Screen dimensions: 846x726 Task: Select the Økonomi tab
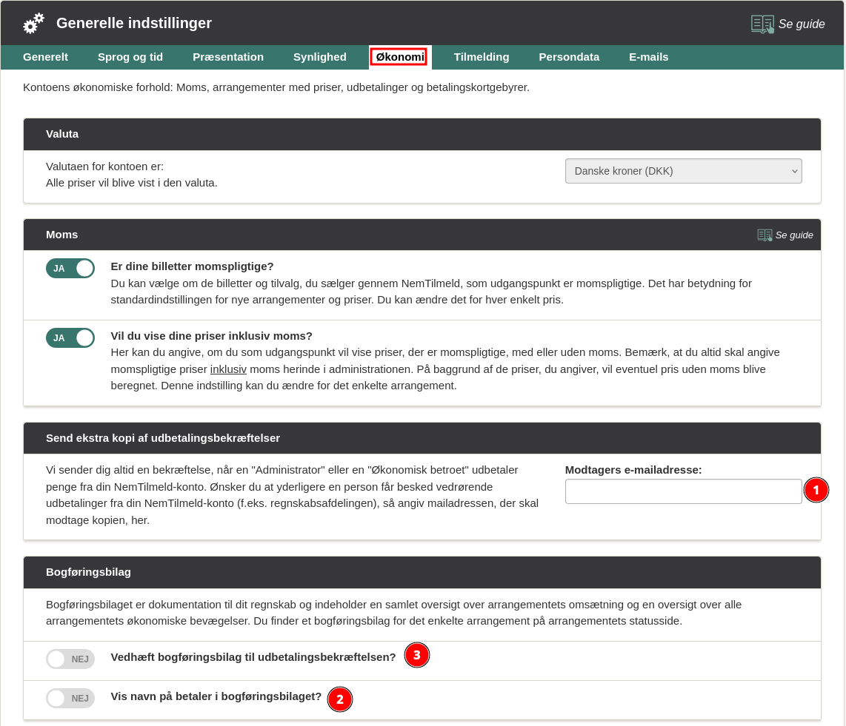[399, 57]
